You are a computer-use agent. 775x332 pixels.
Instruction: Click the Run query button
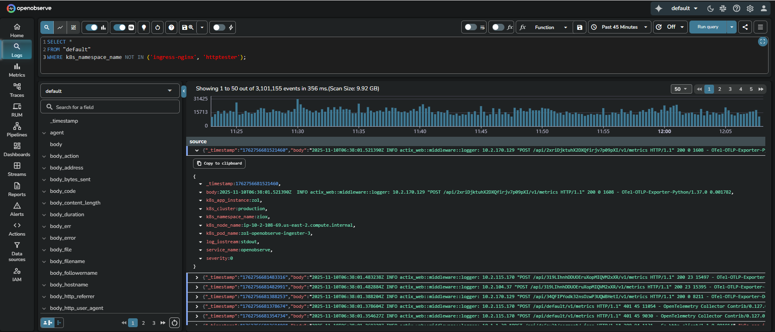708,27
